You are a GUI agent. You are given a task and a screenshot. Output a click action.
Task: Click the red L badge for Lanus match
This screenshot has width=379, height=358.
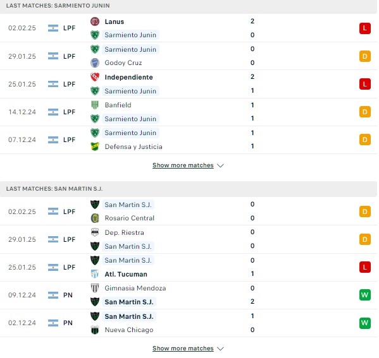tap(364, 28)
